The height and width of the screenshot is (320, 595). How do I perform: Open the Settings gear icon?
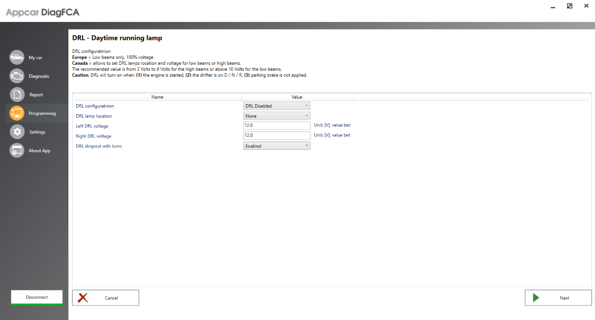[x=17, y=132]
